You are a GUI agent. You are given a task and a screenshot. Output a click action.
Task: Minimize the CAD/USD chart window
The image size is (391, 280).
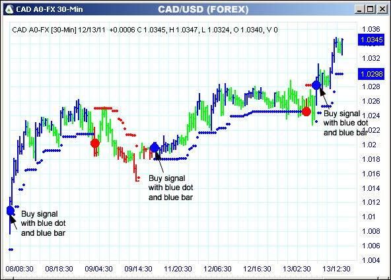359,9
